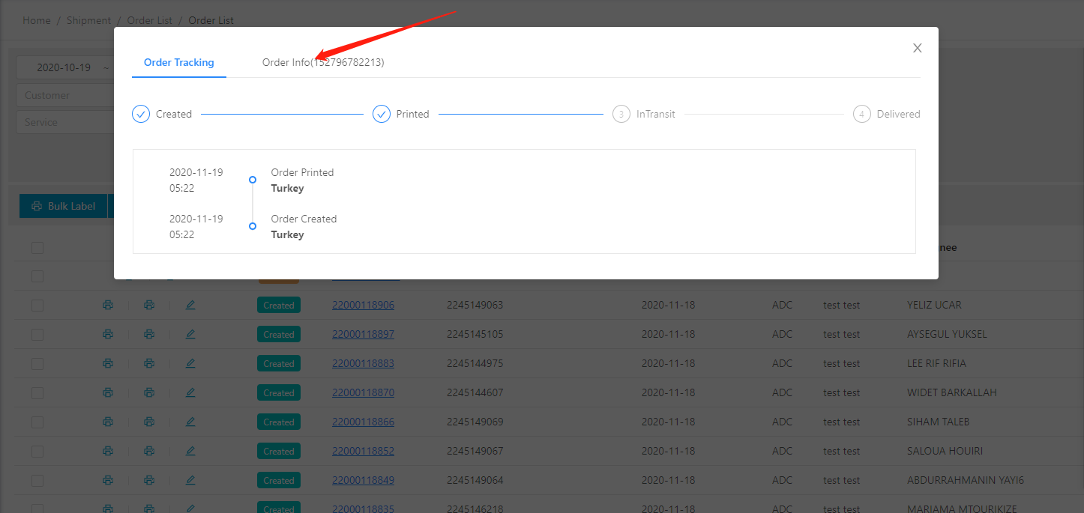Click the Delivered step number circle
The height and width of the screenshot is (513, 1084).
[x=862, y=114]
